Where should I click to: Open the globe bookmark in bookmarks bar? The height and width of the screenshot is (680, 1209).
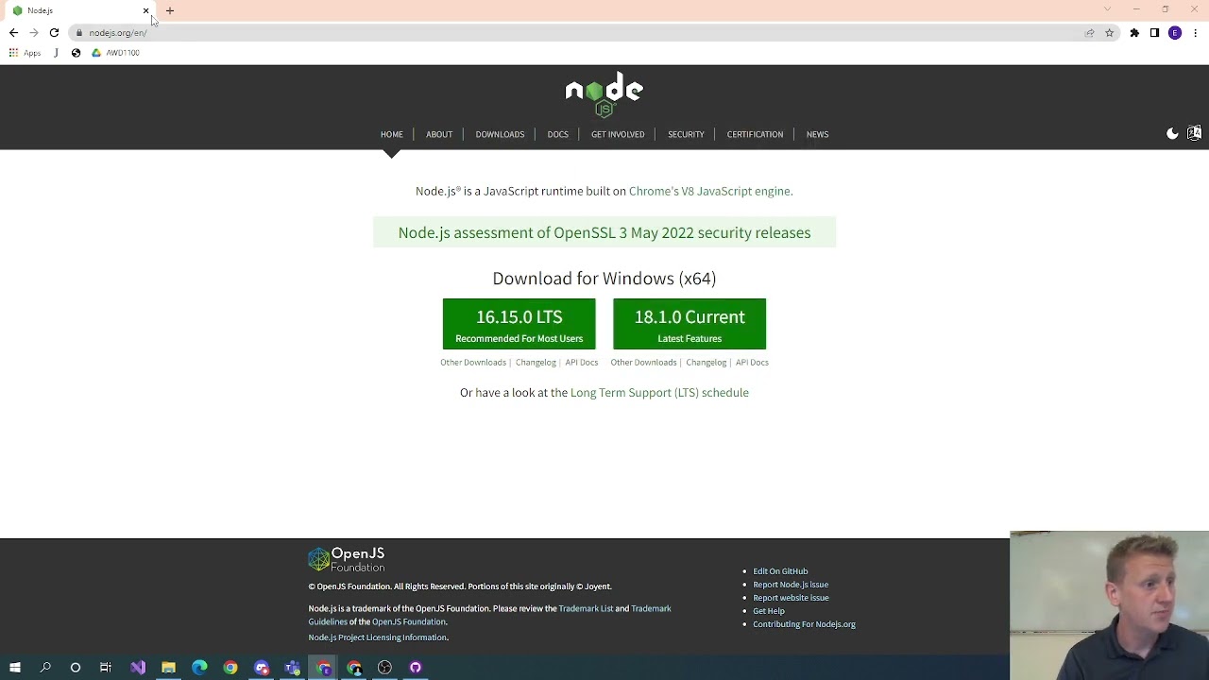(76, 53)
